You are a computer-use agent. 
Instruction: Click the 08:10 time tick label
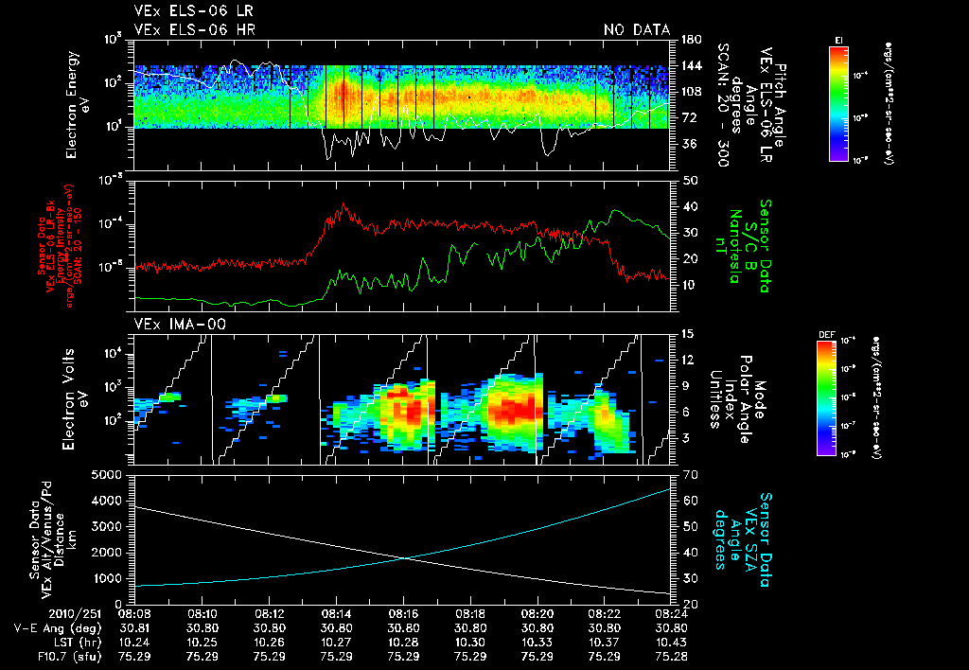(x=202, y=614)
